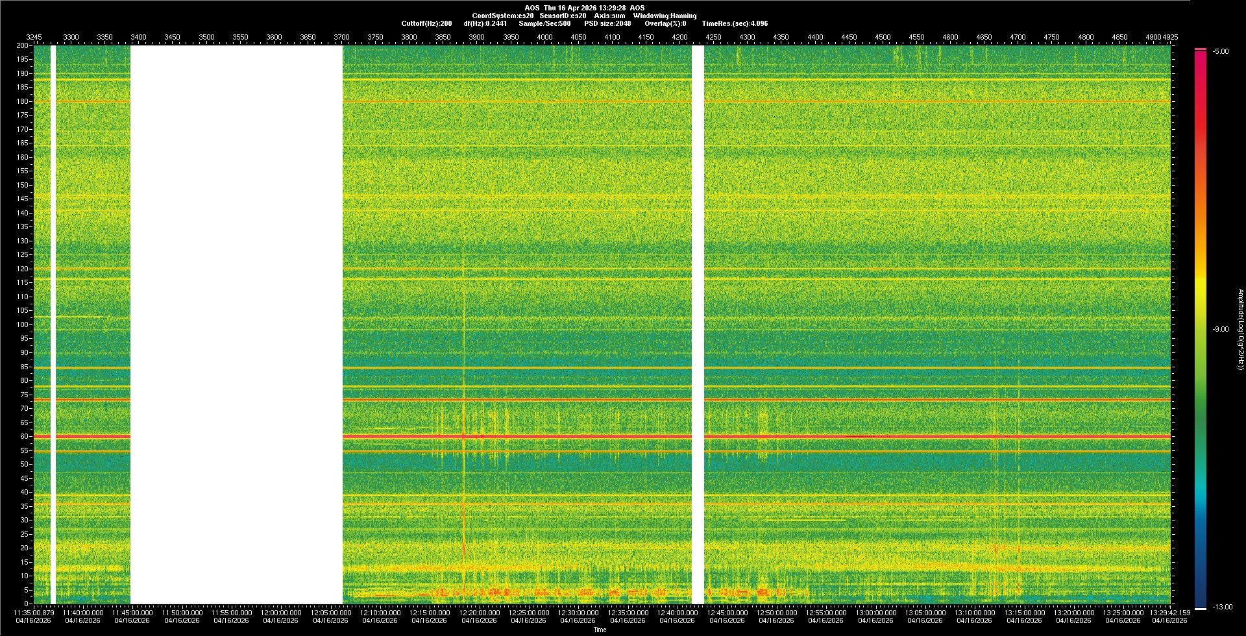Click the dark blue bottom of the colorbar
This screenshot has width=1246, height=636.
(1200, 597)
